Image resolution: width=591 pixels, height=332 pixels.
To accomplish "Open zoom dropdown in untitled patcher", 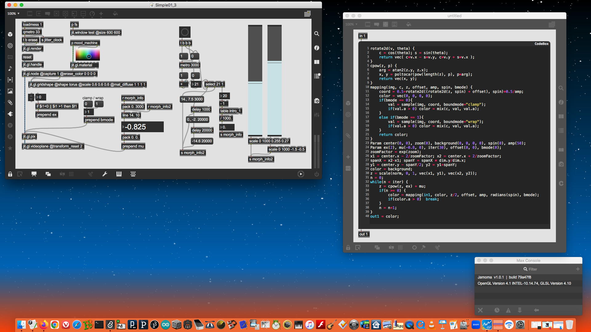I will 351,24.
